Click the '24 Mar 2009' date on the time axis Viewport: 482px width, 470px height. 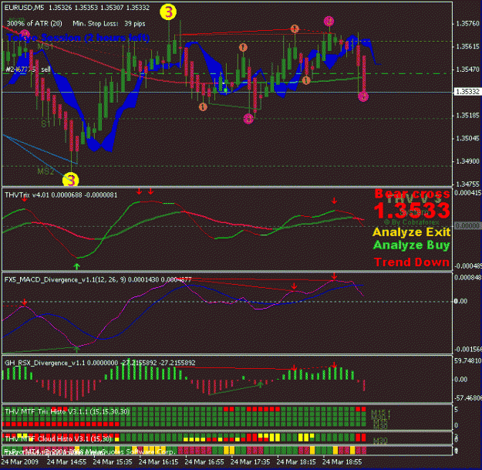coord(20,462)
